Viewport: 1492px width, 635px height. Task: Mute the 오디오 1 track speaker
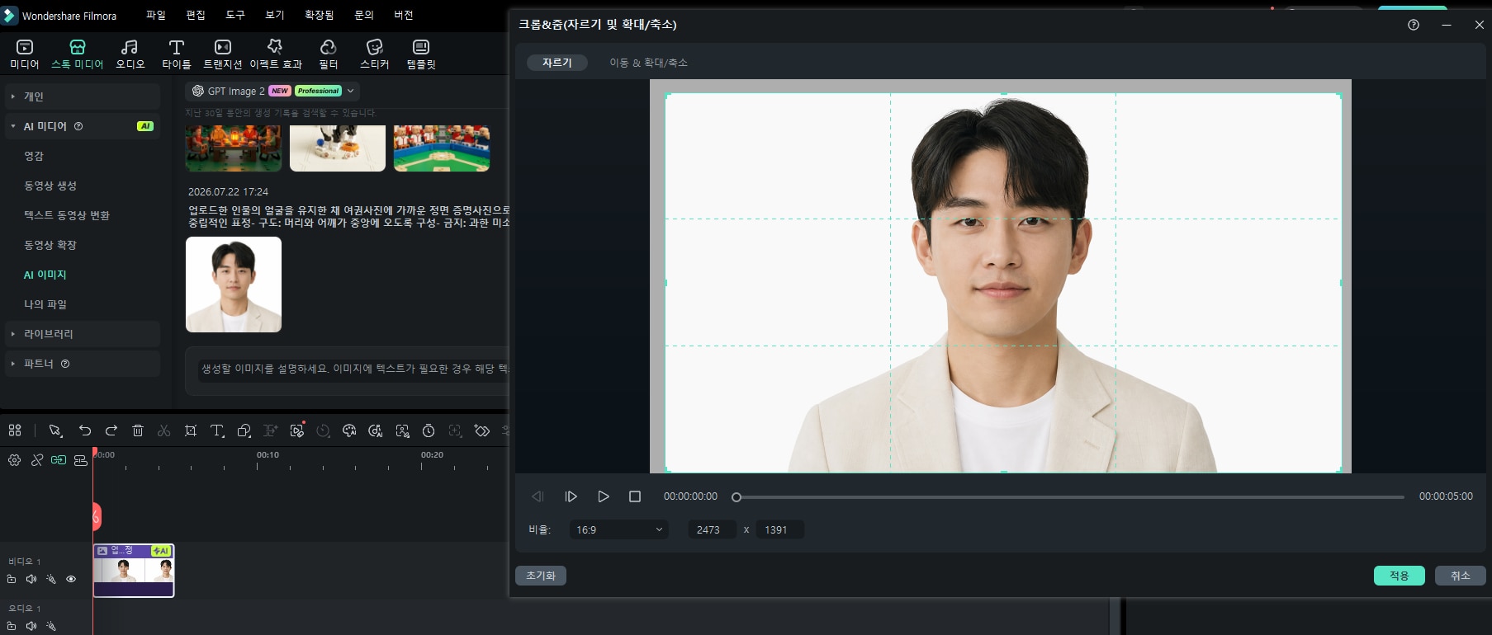tap(31, 626)
